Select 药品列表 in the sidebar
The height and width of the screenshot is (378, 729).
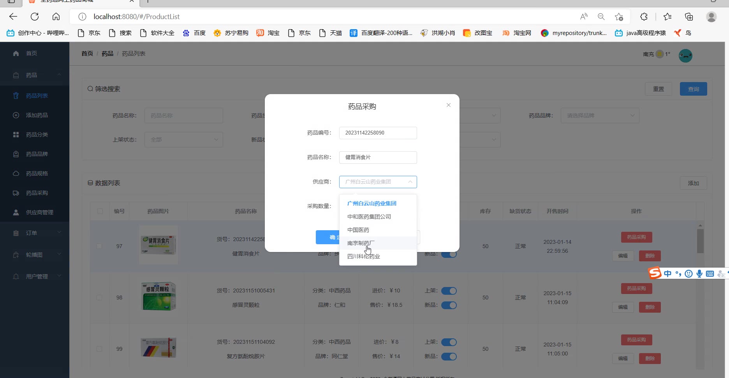35,96
